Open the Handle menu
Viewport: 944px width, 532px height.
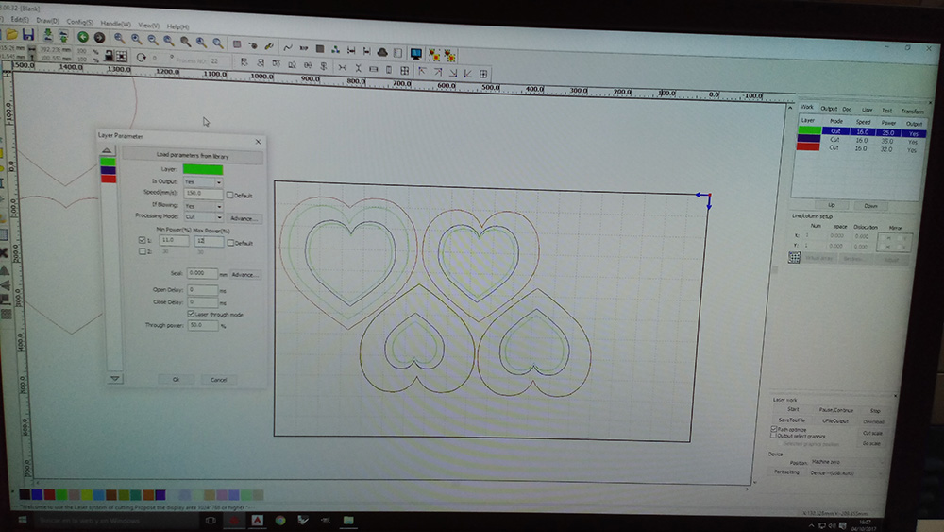115,25
